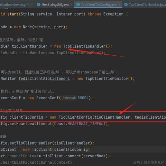Click the interval parameter hint in ReconnConf
The image size is (166, 166).
coord(69,98)
